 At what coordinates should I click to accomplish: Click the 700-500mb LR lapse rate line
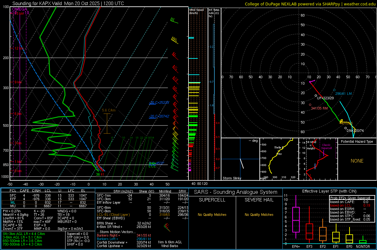tap(22, 244)
